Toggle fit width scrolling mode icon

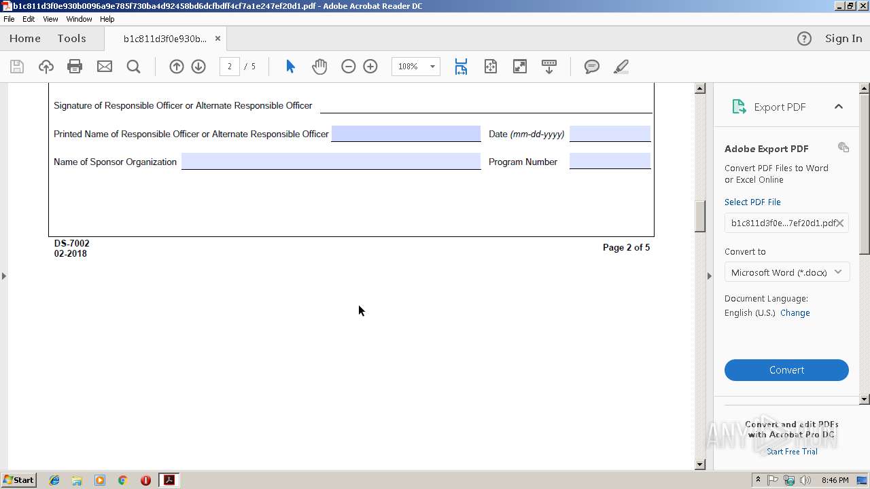click(461, 67)
